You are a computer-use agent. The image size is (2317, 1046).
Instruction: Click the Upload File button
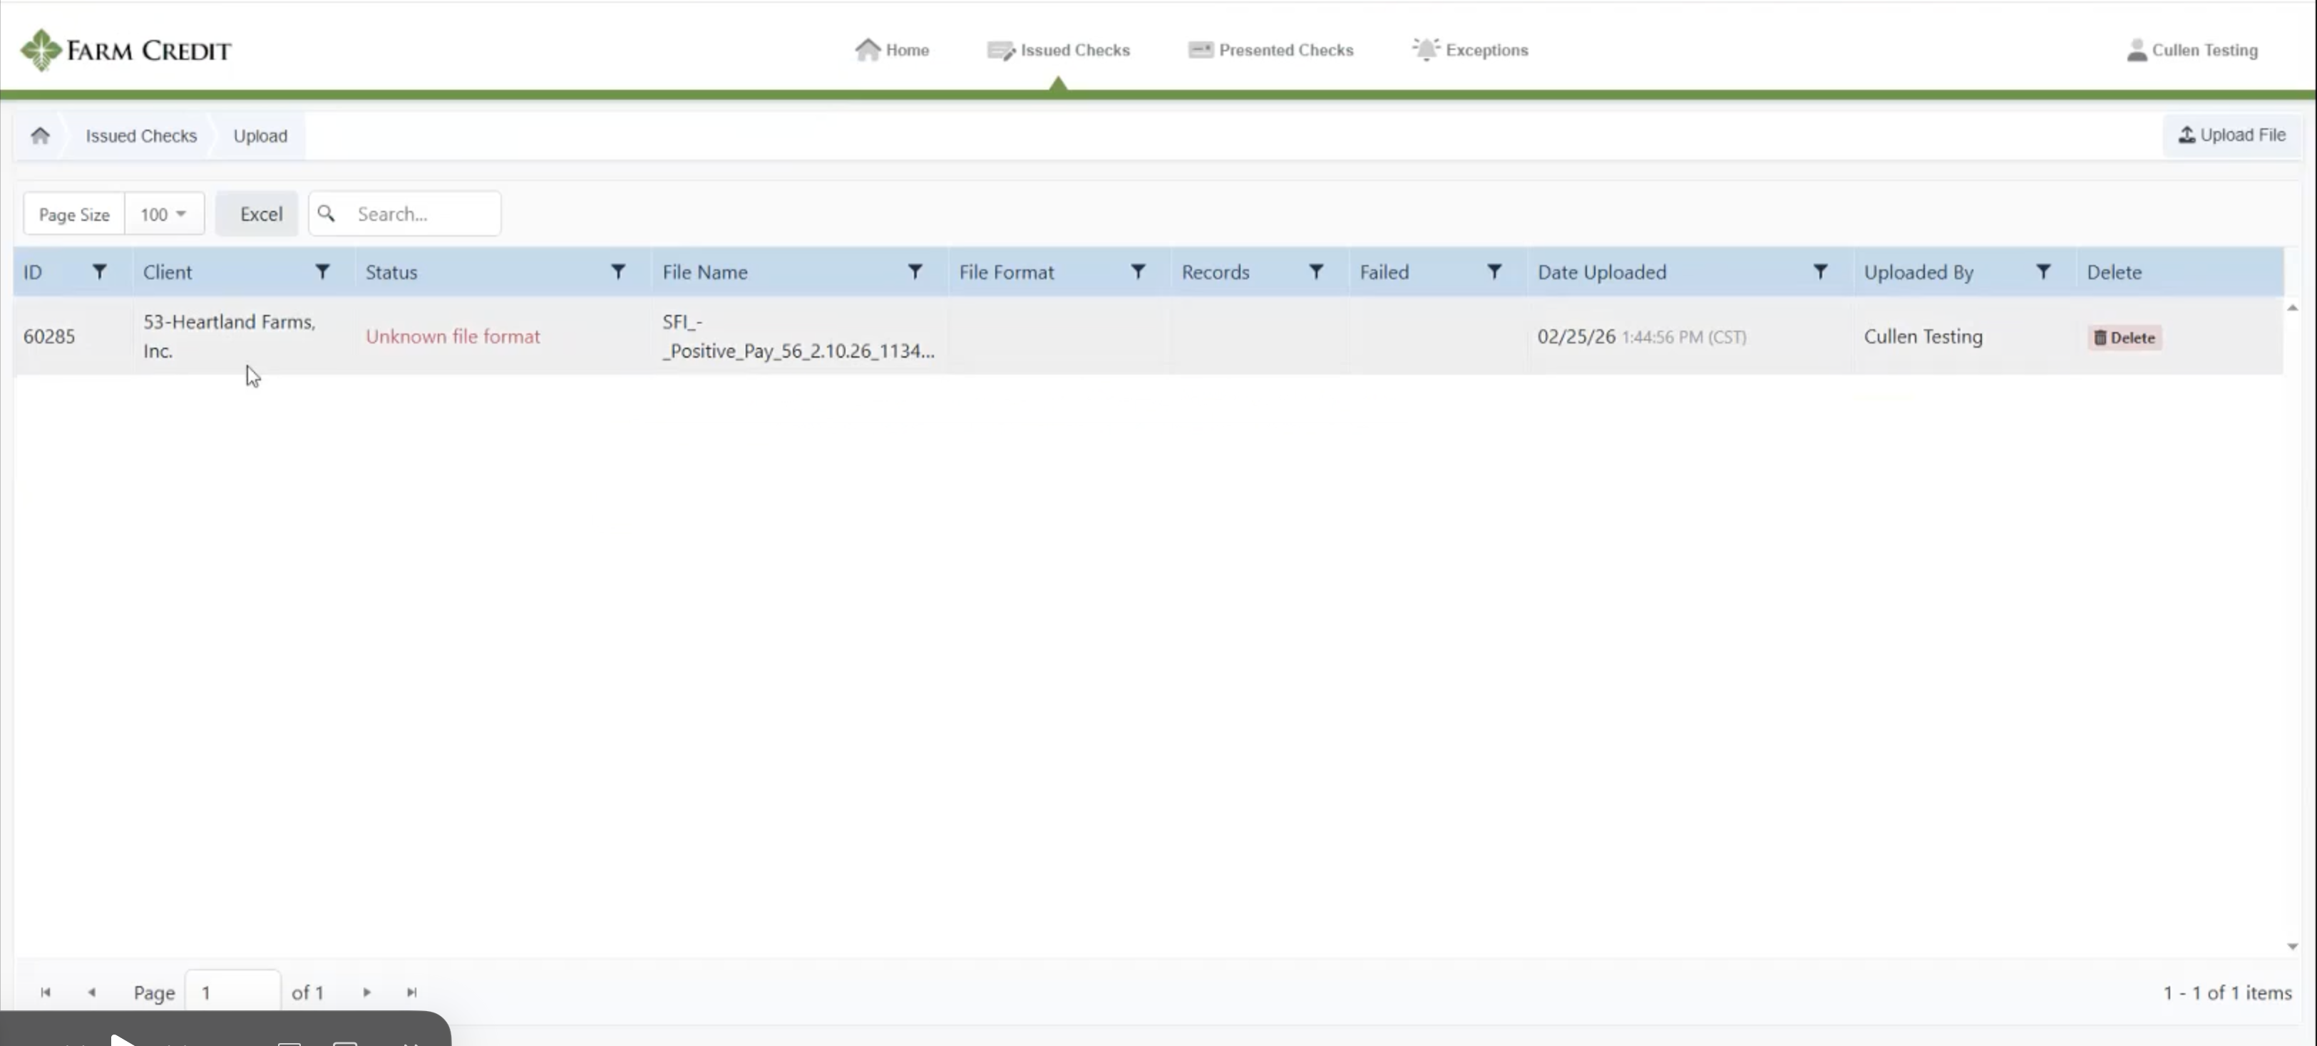[2231, 135]
